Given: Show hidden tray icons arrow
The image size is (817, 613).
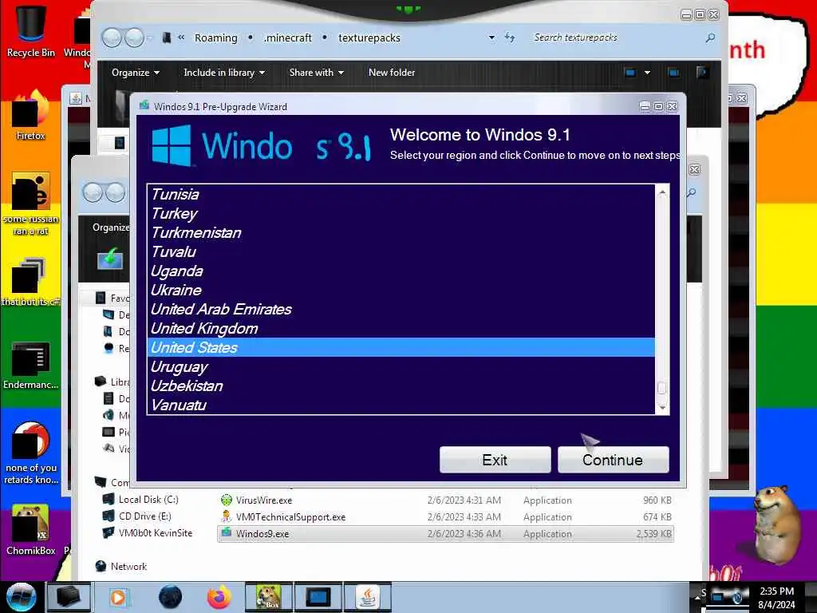Looking at the screenshot, I should point(697,597).
